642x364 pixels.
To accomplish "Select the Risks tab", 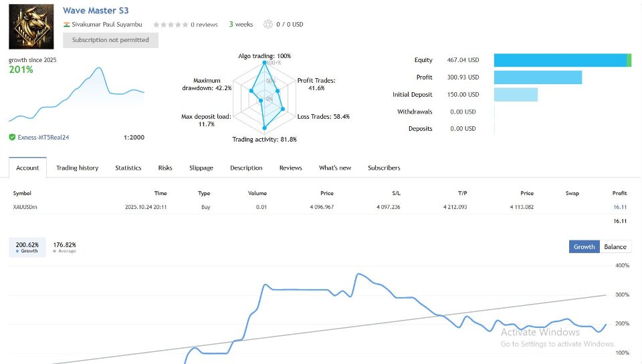I will click(165, 168).
